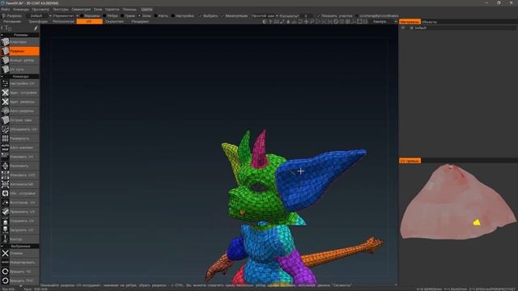Open the Скрипты menu
518x291 pixels.
pyautogui.click(x=112, y=9)
